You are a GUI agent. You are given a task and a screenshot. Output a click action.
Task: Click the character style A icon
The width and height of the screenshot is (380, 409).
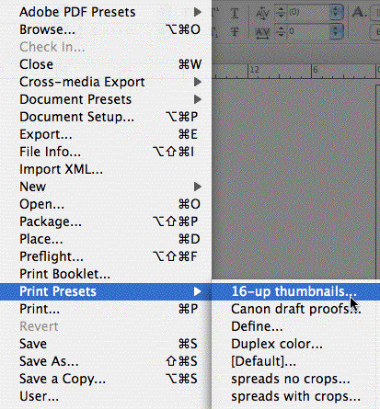tap(360, 12)
